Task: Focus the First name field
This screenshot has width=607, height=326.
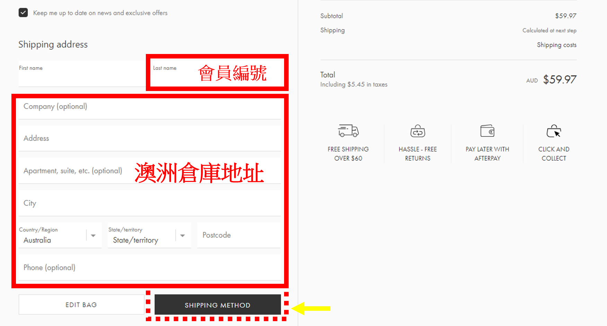Action: coord(81,74)
